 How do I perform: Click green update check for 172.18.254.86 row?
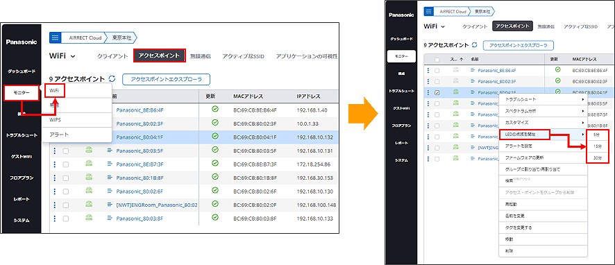pos(215,164)
